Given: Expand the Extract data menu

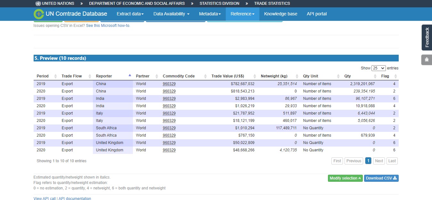Looking at the screenshot, I should coord(130,14).
